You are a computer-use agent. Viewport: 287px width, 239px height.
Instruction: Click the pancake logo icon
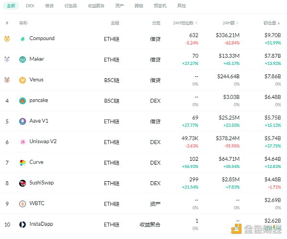(x=22, y=101)
